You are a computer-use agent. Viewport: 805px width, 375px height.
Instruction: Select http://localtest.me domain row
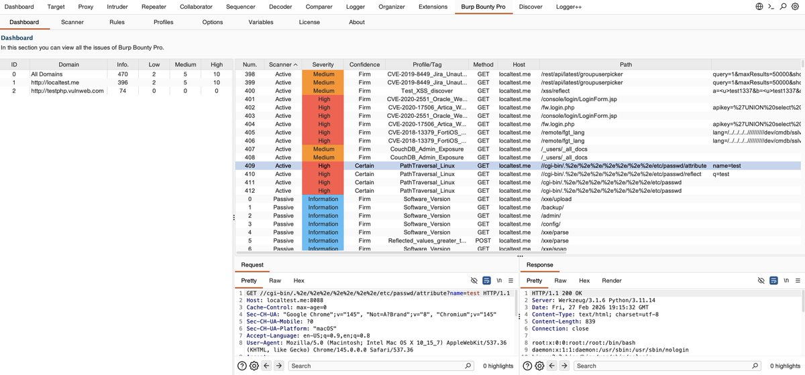pyautogui.click(x=116, y=82)
